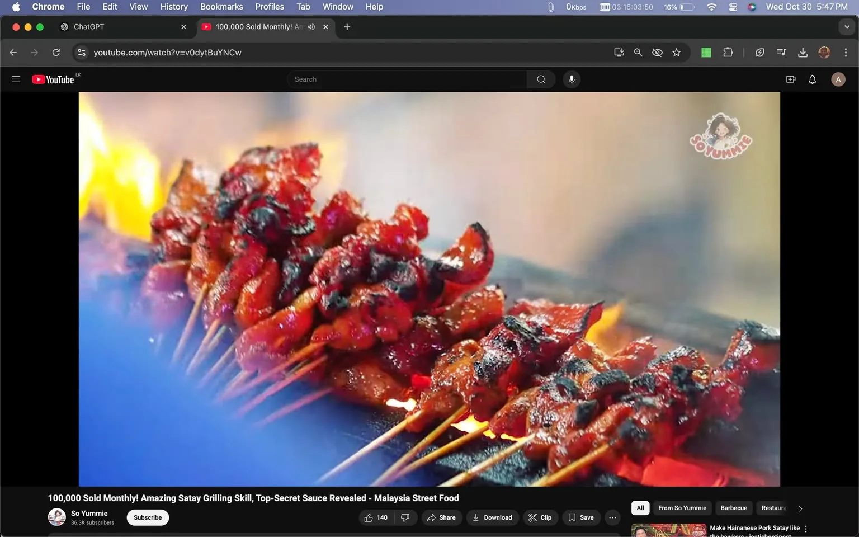Click the energy saver leaf icon
859x537 pixels.
click(759, 52)
